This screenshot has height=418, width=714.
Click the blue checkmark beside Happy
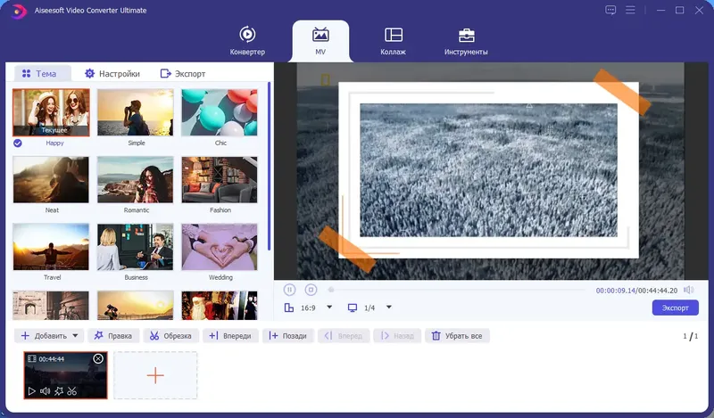(x=18, y=143)
